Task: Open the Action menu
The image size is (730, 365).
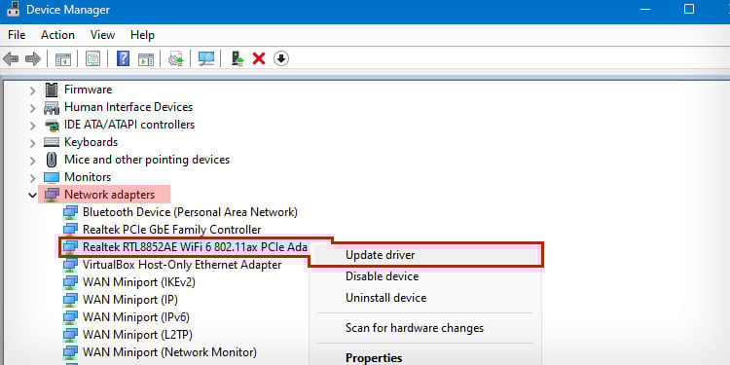Action: point(57,35)
